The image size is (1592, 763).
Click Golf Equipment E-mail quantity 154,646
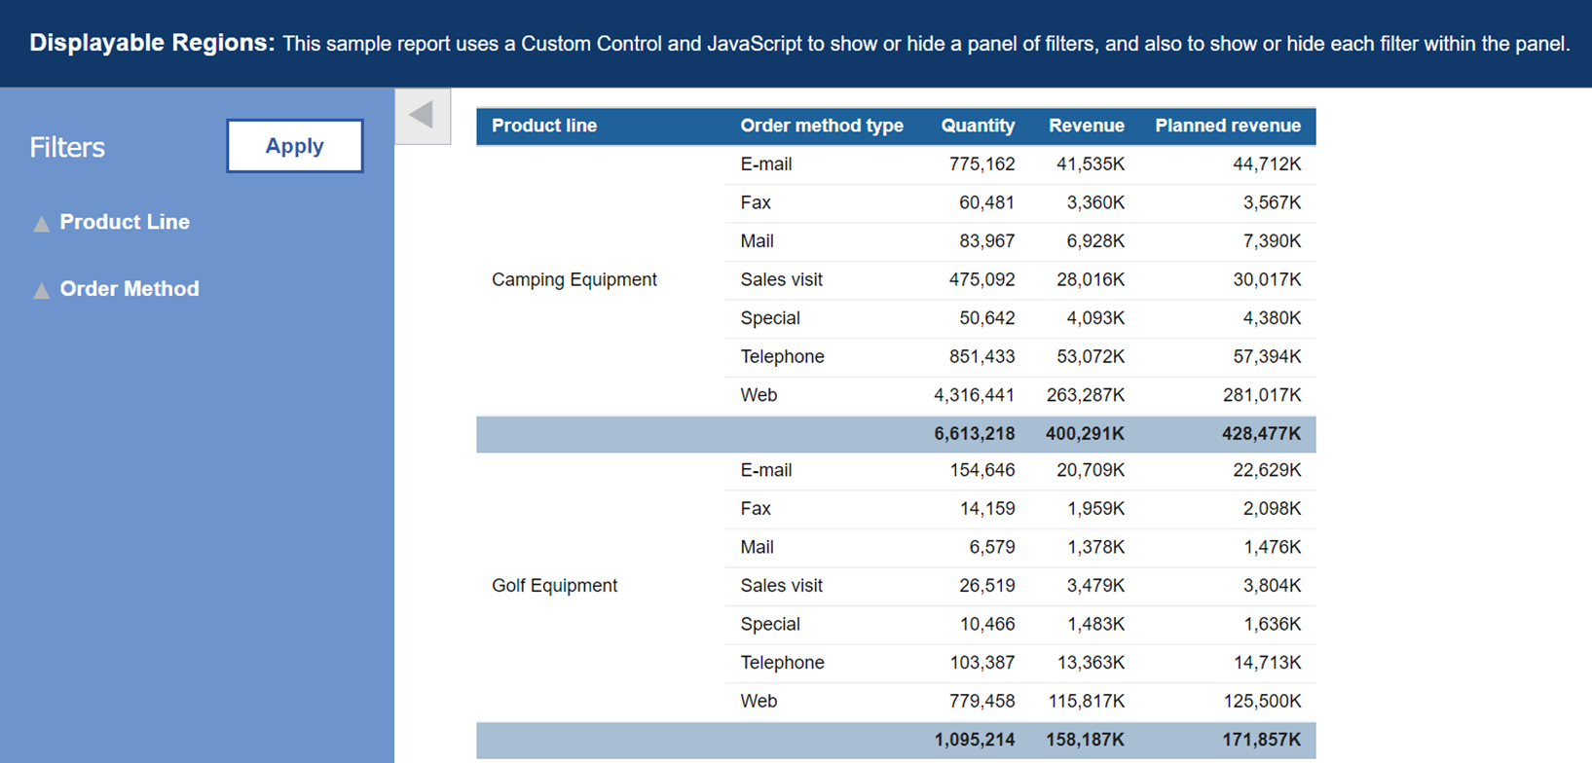click(x=981, y=470)
